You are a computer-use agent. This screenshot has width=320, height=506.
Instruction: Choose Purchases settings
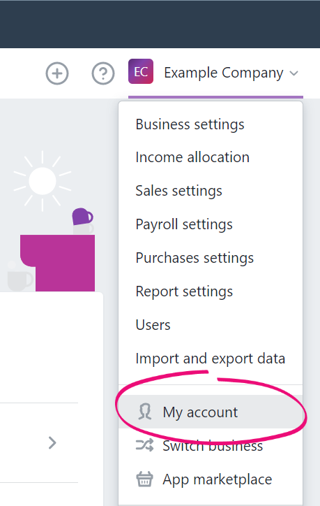(x=195, y=258)
